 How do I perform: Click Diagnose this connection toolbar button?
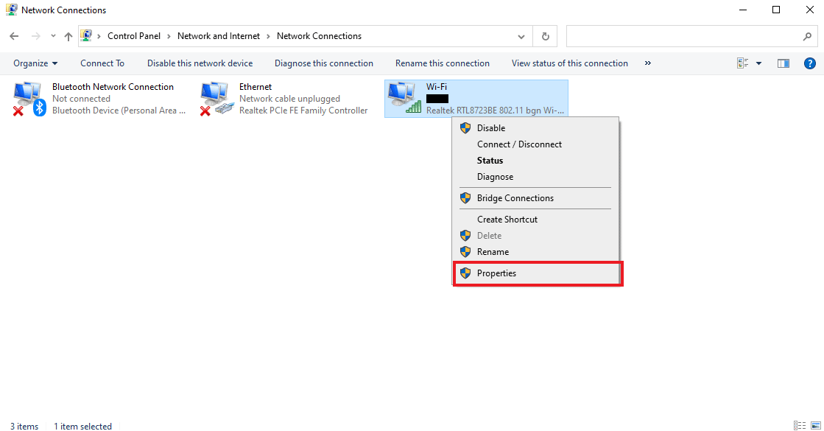[x=324, y=63]
